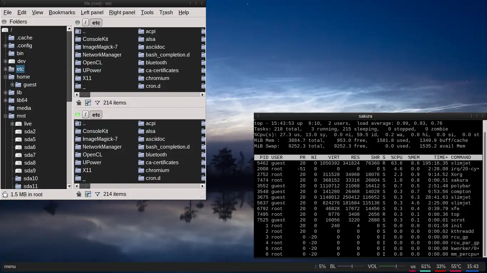Click ConsoleKit folder icon in gray-dot panel
Viewport: 487px width, 273px height.
coord(78,39)
